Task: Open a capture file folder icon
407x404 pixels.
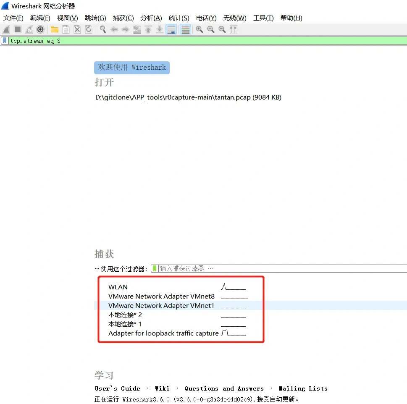Action: [55, 29]
